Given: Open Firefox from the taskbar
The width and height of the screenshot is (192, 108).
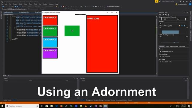Looking at the screenshot, I should pos(61,106).
